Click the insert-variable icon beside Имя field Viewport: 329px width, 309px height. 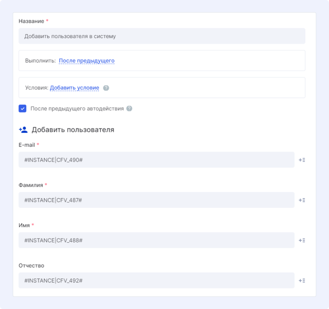[x=302, y=240]
